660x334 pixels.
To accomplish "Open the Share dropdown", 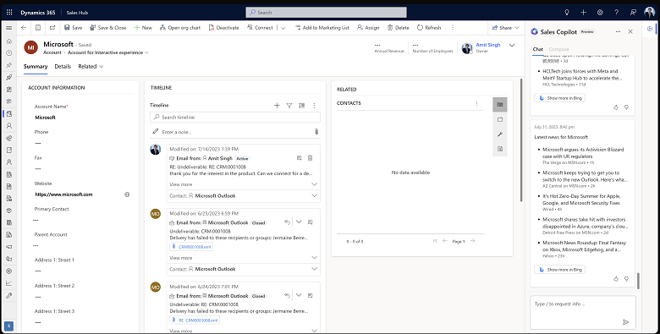I will [x=505, y=28].
